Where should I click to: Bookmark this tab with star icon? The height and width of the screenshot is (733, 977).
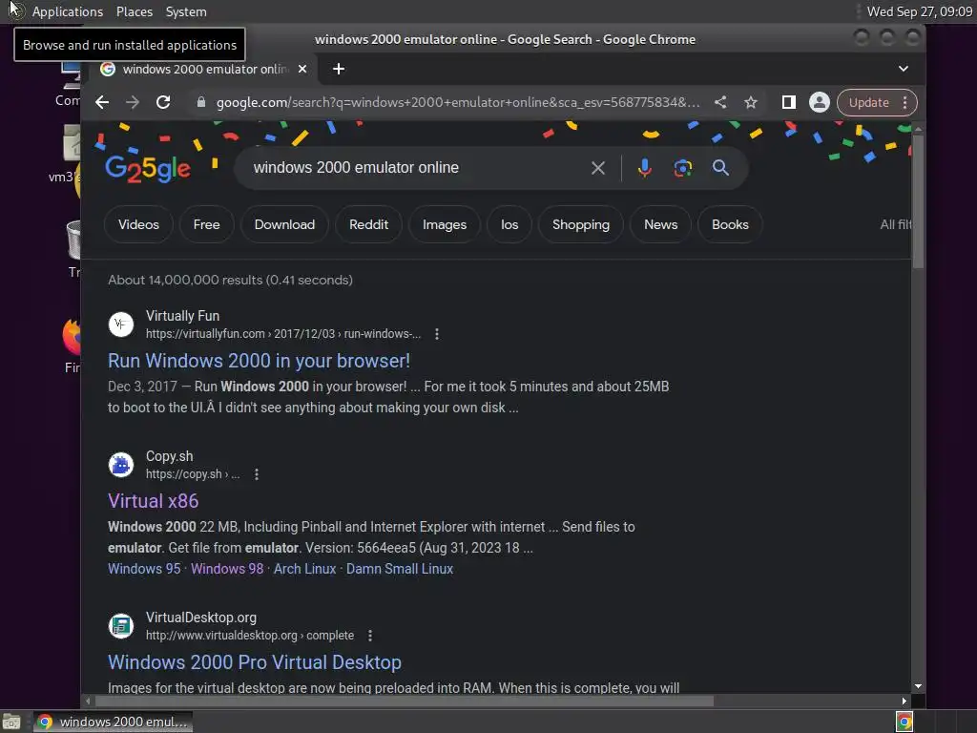[x=751, y=102]
